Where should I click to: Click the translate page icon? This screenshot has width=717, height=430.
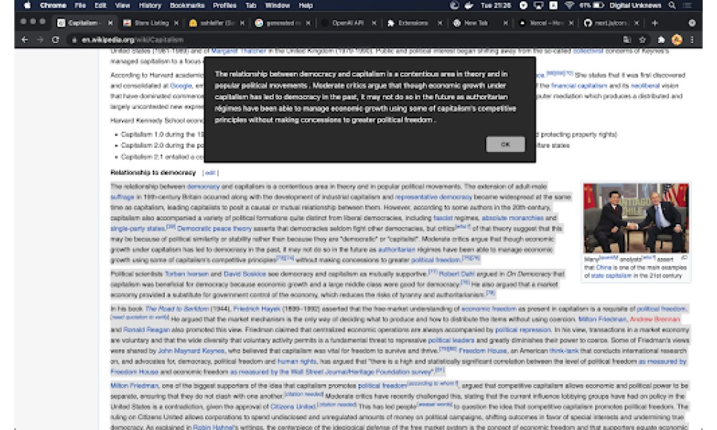pyautogui.click(x=627, y=39)
